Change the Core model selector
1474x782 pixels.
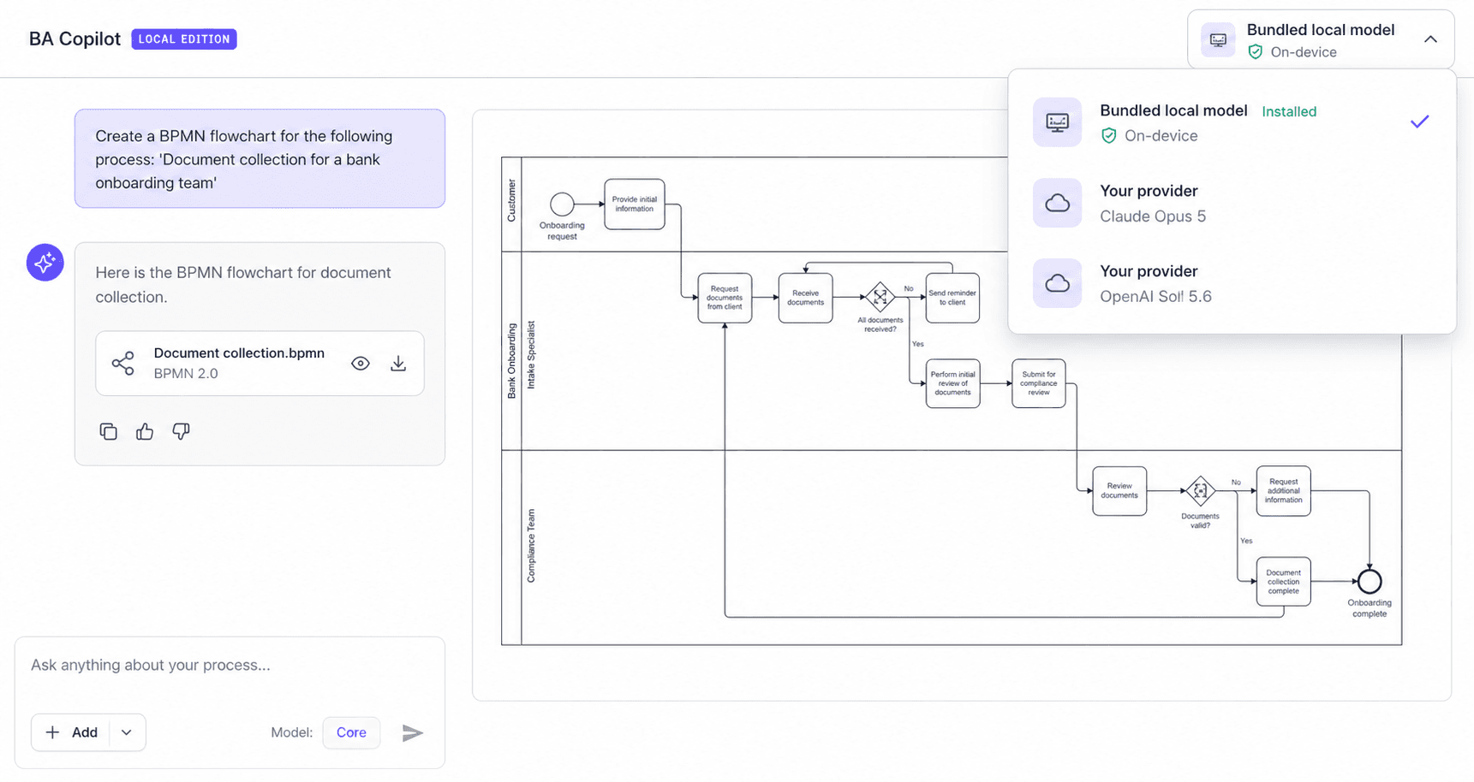click(351, 732)
